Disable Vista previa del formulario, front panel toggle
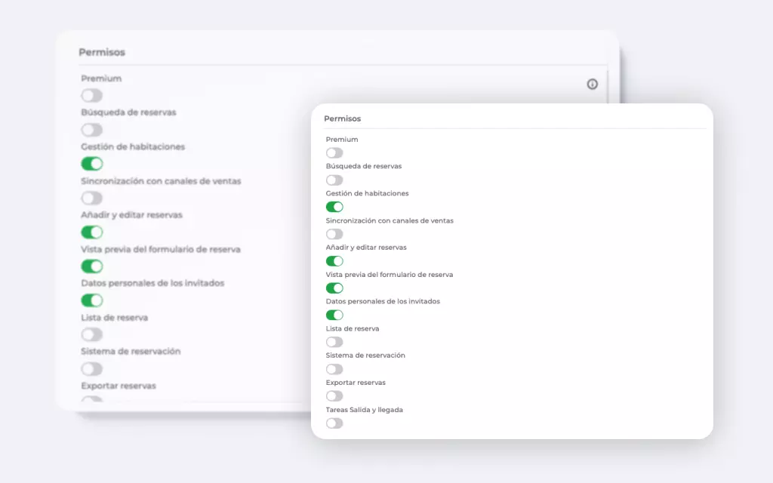Screen dimensions: 773x483 pos(334,288)
